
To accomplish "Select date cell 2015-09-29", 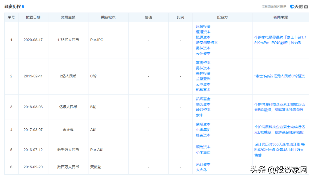I will (x=33, y=167).
